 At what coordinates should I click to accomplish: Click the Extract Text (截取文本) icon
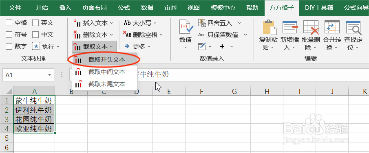point(77,46)
